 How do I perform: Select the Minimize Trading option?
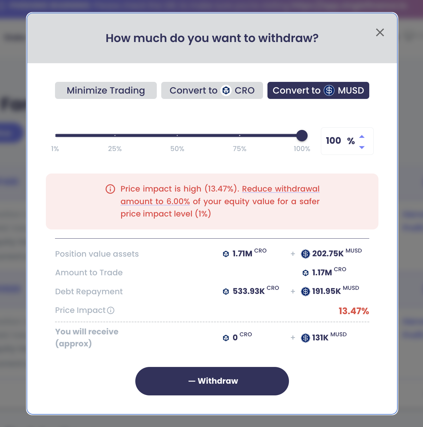tap(106, 90)
